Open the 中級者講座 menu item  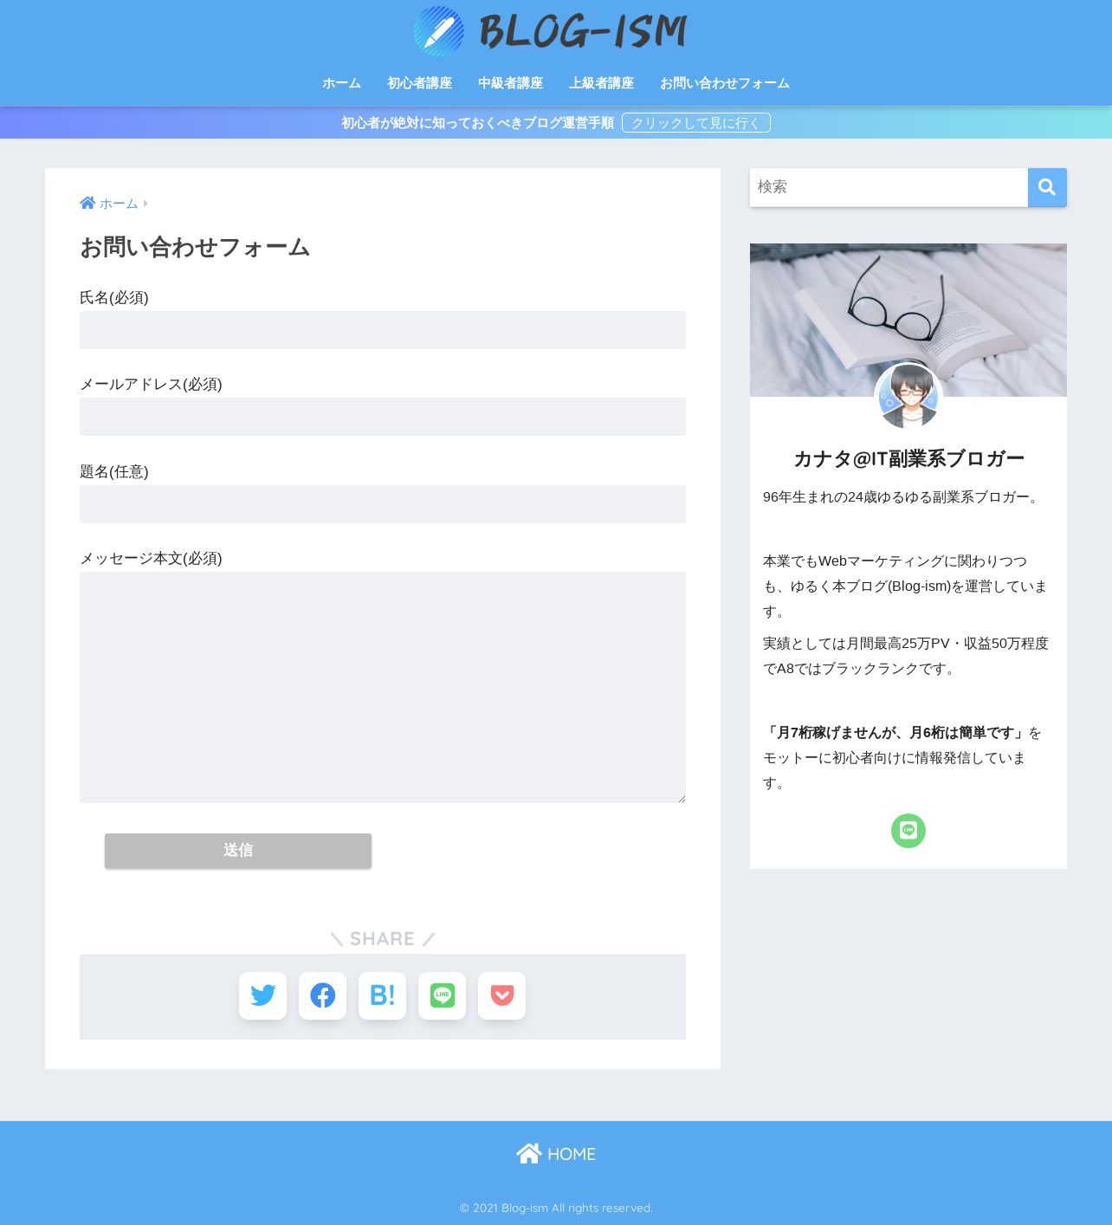(x=510, y=83)
